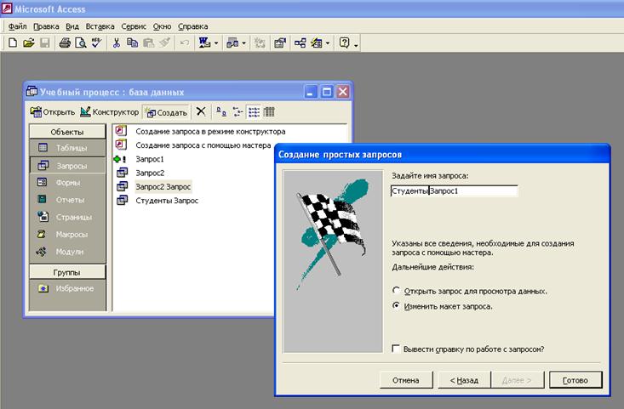Viewport: 624px width, 409px height.
Task: Open Print Preview magnifier icon
Action: [81, 43]
